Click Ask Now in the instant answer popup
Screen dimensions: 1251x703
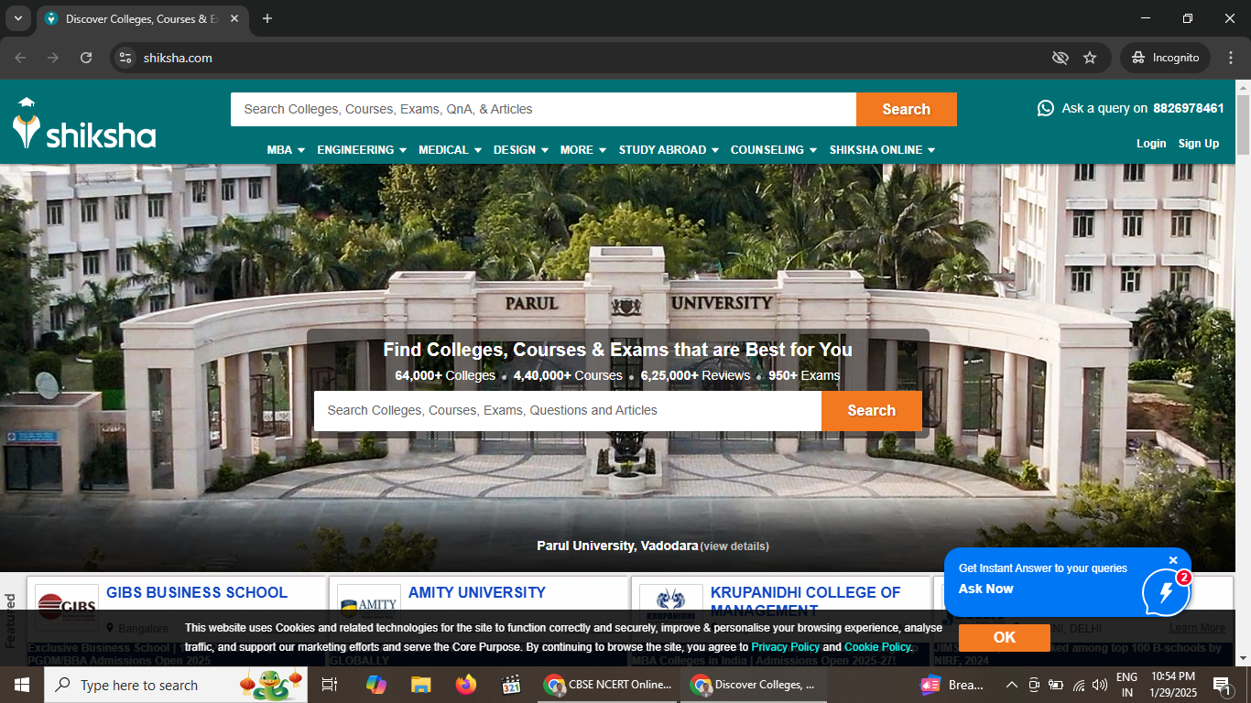(x=986, y=589)
